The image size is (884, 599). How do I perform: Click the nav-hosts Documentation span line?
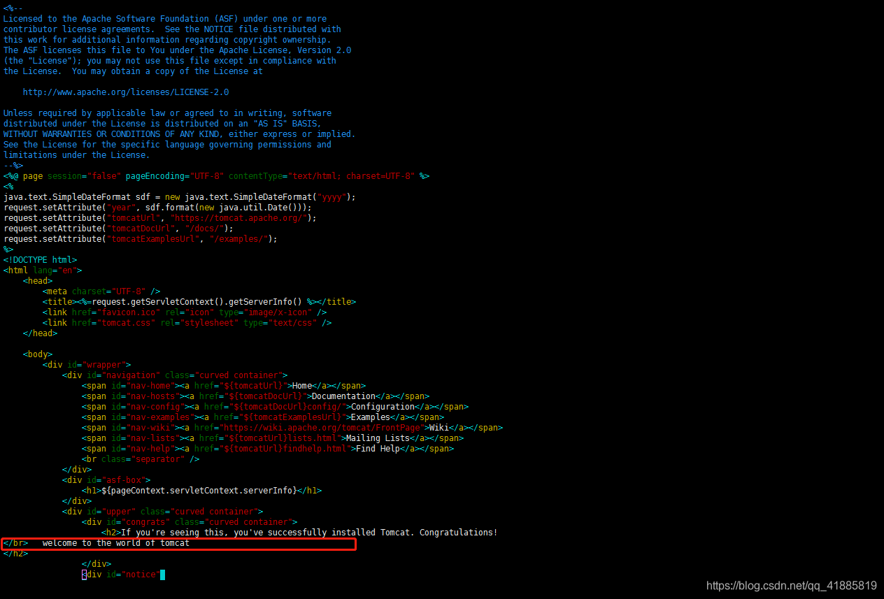click(256, 396)
